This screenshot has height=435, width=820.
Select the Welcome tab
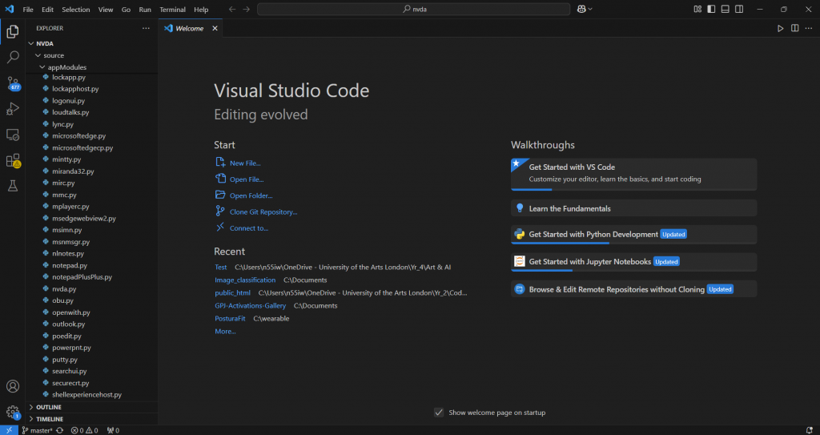point(191,28)
